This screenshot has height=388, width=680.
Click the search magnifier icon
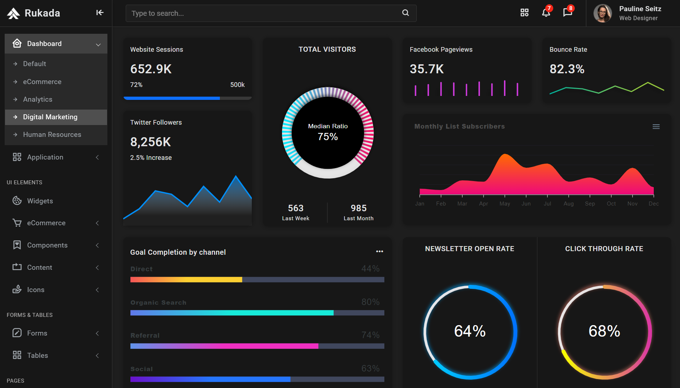pos(405,13)
